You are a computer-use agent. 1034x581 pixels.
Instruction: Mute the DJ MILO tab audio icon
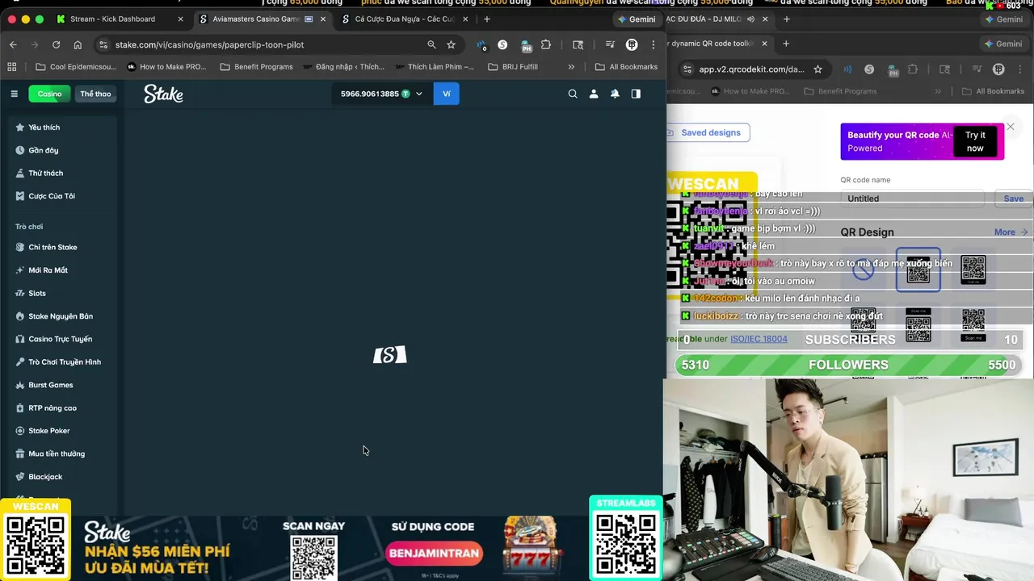(x=750, y=19)
